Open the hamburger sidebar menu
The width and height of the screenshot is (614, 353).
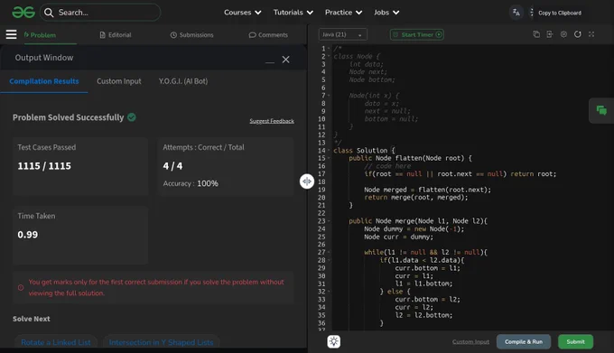click(12, 34)
